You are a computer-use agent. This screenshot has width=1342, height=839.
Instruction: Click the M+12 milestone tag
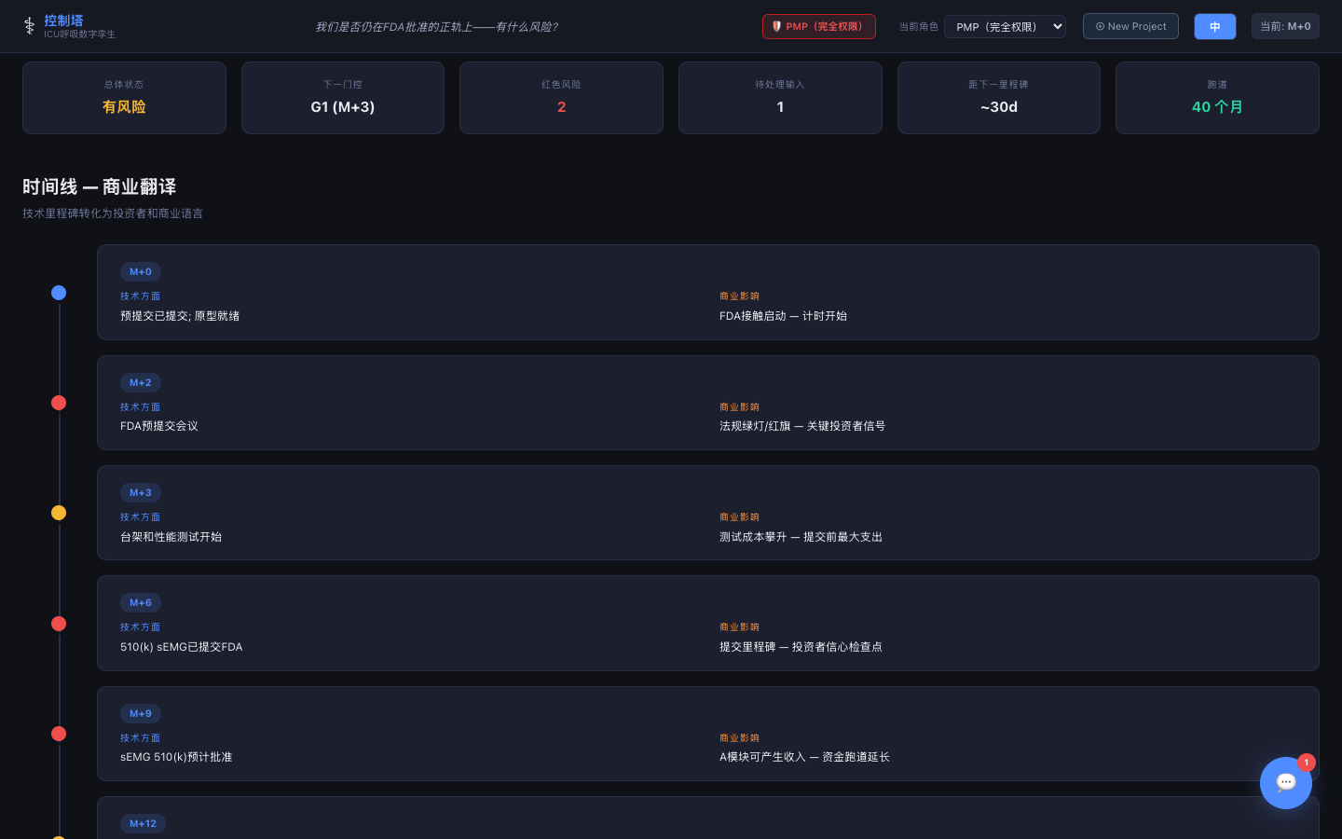point(144,823)
